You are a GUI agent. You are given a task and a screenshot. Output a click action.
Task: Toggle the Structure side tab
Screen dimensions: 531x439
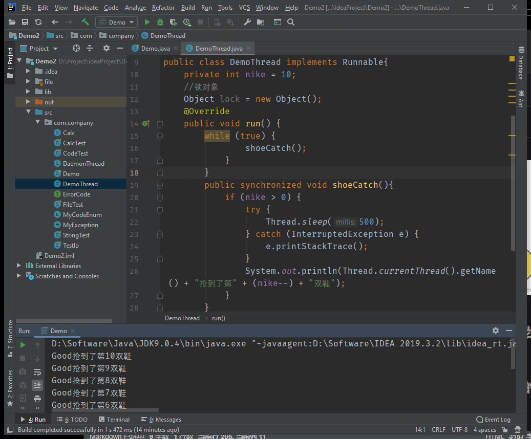pyautogui.click(x=10, y=338)
